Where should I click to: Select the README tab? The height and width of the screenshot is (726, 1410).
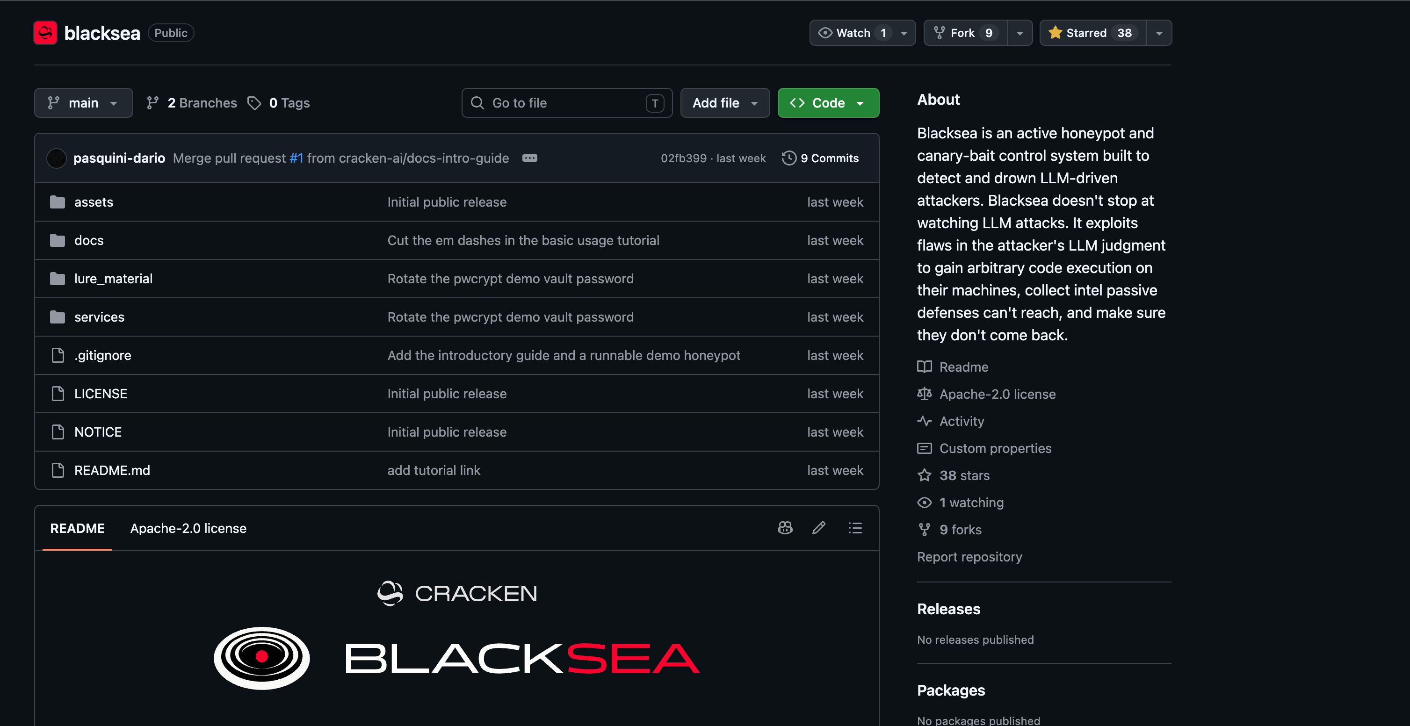77,528
